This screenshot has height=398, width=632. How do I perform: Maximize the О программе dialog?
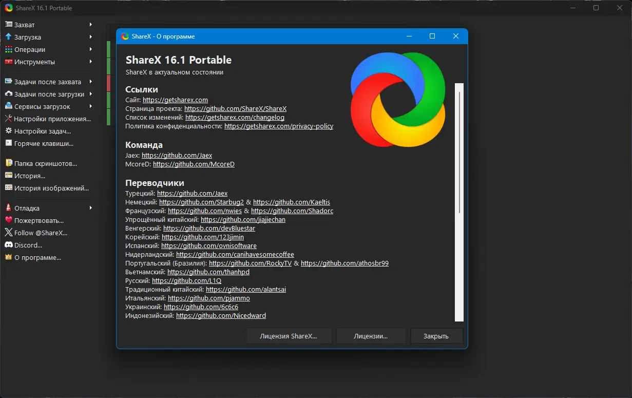coord(432,36)
